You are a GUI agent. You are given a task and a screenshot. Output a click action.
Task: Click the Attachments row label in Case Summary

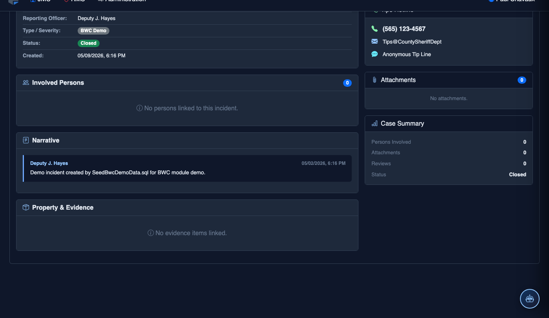coord(385,152)
